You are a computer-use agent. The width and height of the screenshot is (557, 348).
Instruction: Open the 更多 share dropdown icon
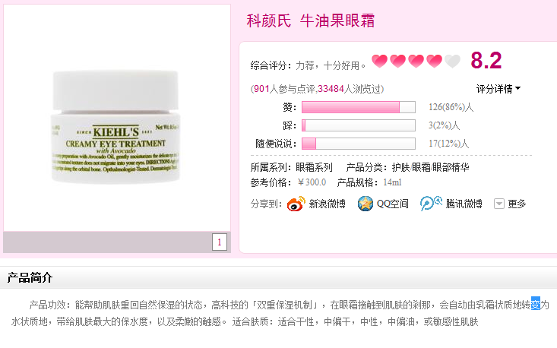[x=499, y=204]
